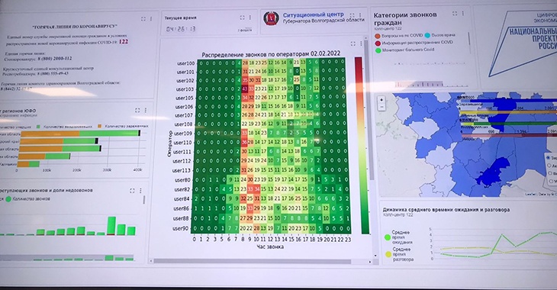557x290 pixels.
Task: Click heatmap title Распределение звонков по операторам 02.02.2022
Action: tap(271, 54)
